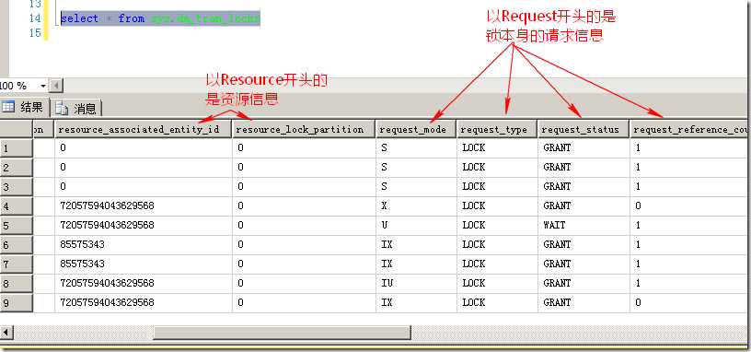
Task: Select request_type column header
Action: pos(497,130)
